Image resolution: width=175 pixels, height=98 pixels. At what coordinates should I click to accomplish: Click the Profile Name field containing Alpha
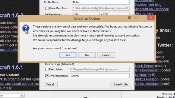[101, 2]
